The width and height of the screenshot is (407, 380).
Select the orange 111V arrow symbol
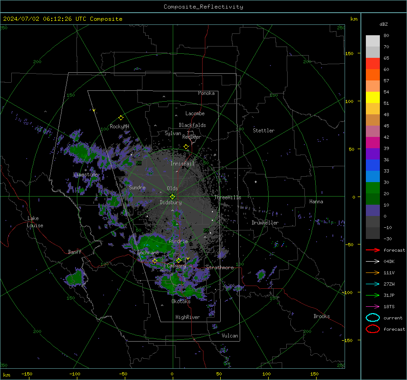[373, 272]
